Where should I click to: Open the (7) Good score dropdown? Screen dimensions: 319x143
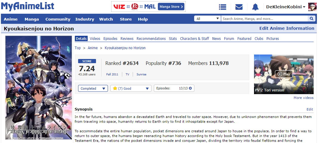click(131, 88)
